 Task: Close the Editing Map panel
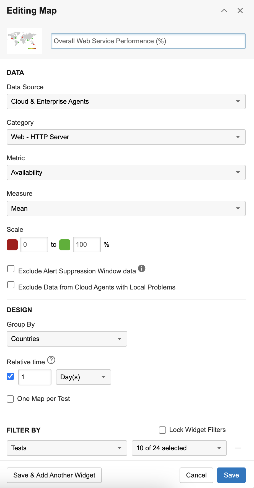point(240,11)
